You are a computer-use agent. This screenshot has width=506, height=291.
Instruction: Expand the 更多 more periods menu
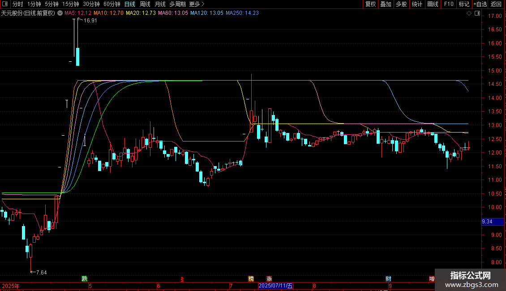point(197,4)
